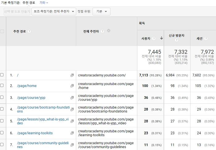Image resolution: width=216 pixels, height=150 pixels.
Task: Check the /page/course/ypp row checkbox
Action: (2, 97)
